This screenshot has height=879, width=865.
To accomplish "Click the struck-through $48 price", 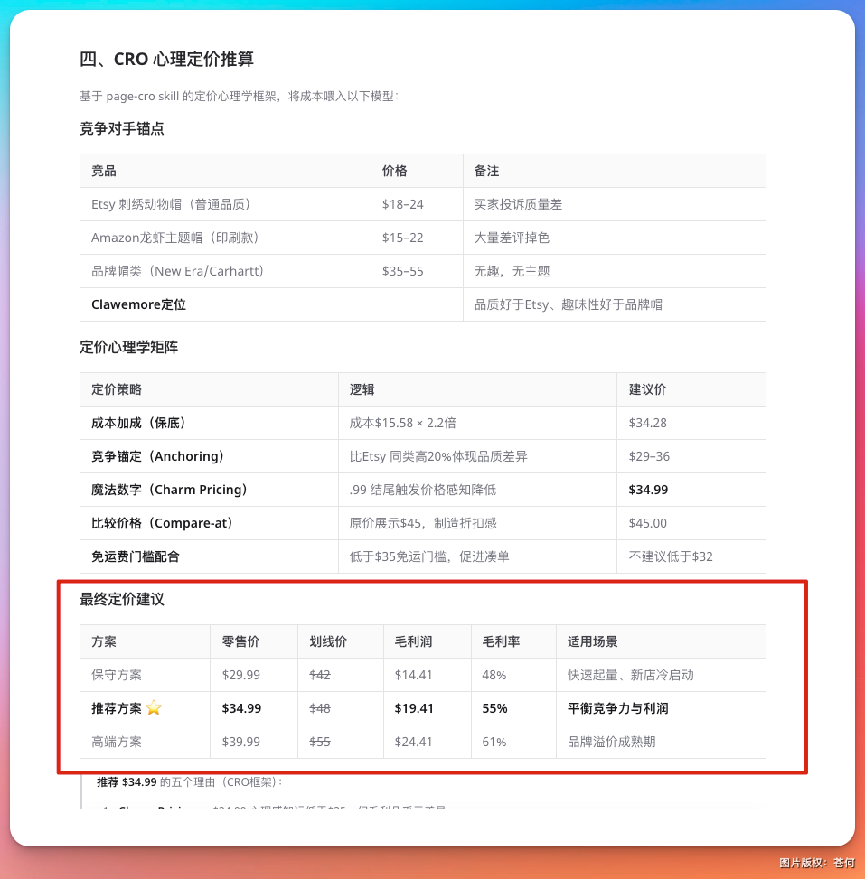I will coord(320,708).
